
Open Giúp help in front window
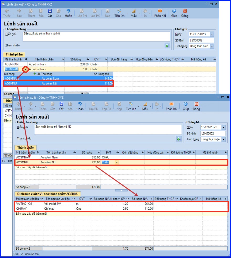(186, 104)
